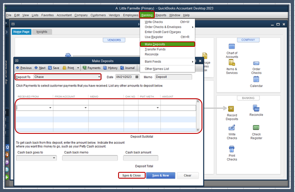Viewport: 295px width, 192px height.
Task: Go to Next deposit
Action: pyautogui.click(x=40, y=68)
